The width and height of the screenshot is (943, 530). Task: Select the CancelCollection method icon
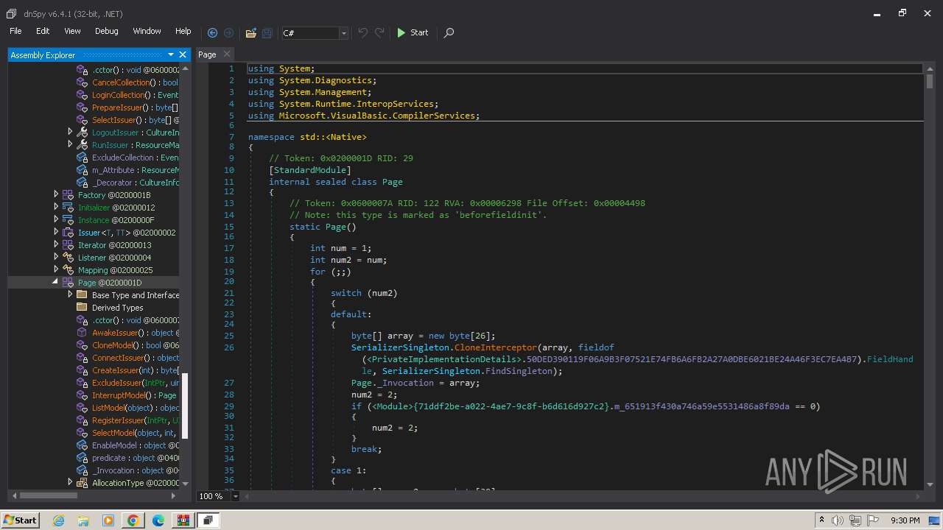pos(83,82)
